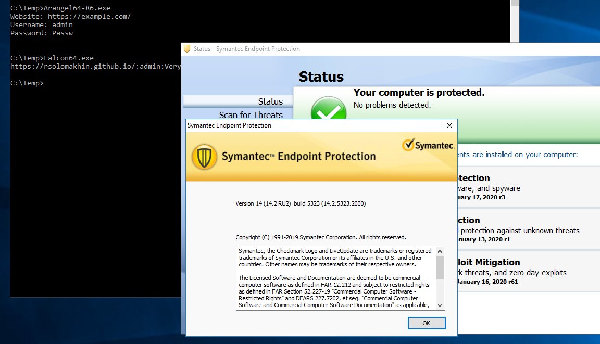Click 'protection against unknown threats' text

point(520,231)
